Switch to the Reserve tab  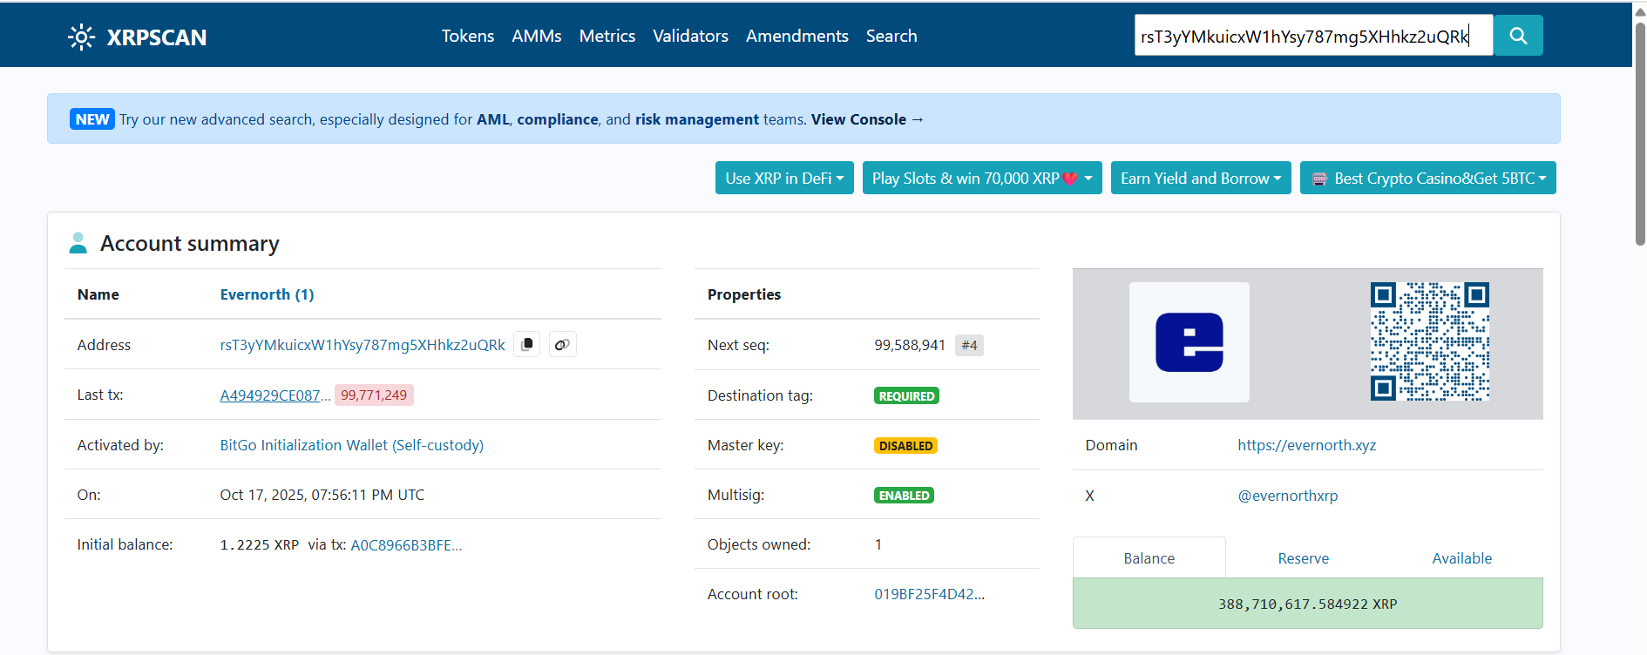(1303, 558)
